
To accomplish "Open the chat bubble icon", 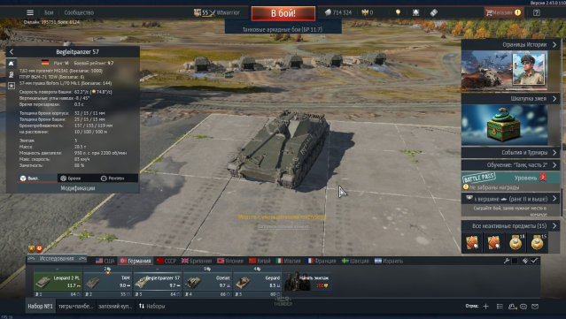I will click(x=523, y=307).
